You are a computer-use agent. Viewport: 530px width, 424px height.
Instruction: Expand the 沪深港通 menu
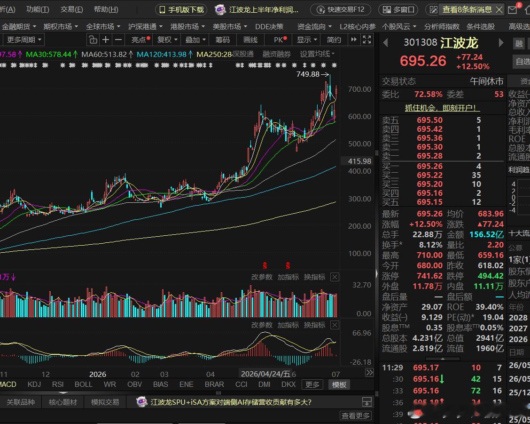pos(145,26)
